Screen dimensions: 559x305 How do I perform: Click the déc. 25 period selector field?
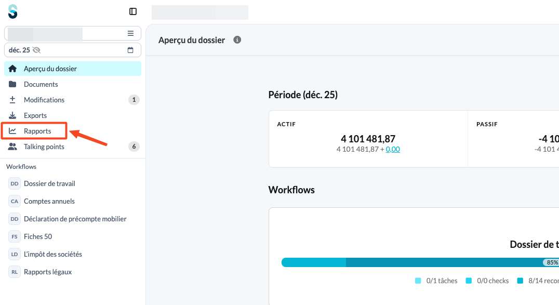pos(73,50)
